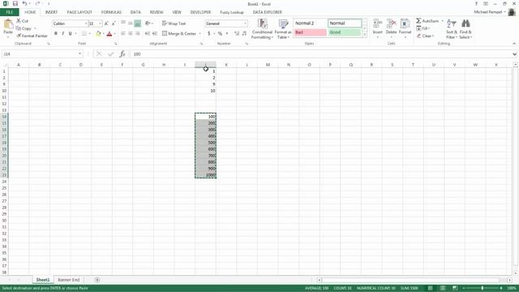Image resolution: width=519 pixels, height=292 pixels.
Task: Collapse the ribbon
Action: click(514, 44)
